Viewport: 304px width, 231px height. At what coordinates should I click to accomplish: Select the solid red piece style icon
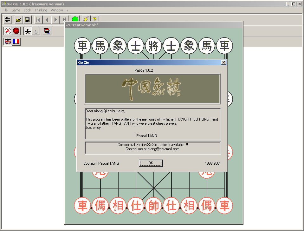(x=16, y=31)
